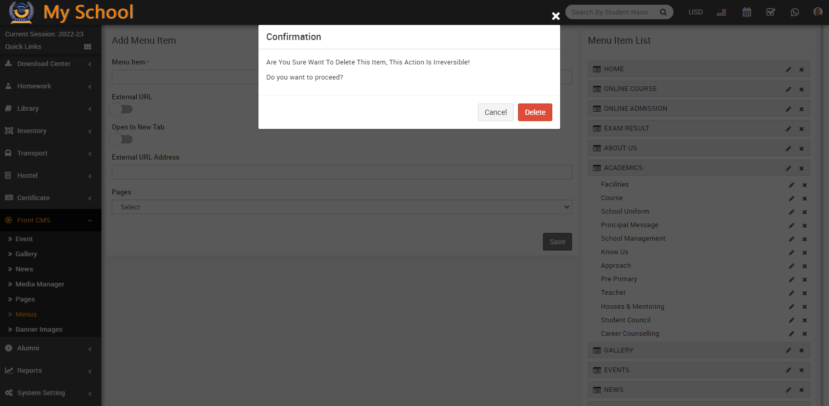Close the dialog with X icon
Screen dimensions: 829x406
(555, 16)
